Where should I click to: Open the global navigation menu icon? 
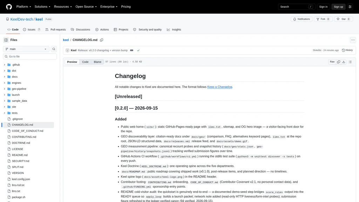pos(350,7)
